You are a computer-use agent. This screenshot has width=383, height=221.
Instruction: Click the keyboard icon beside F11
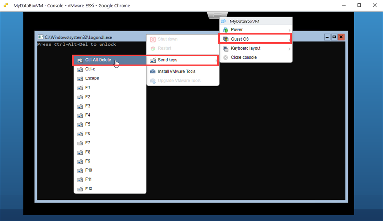(x=80, y=180)
